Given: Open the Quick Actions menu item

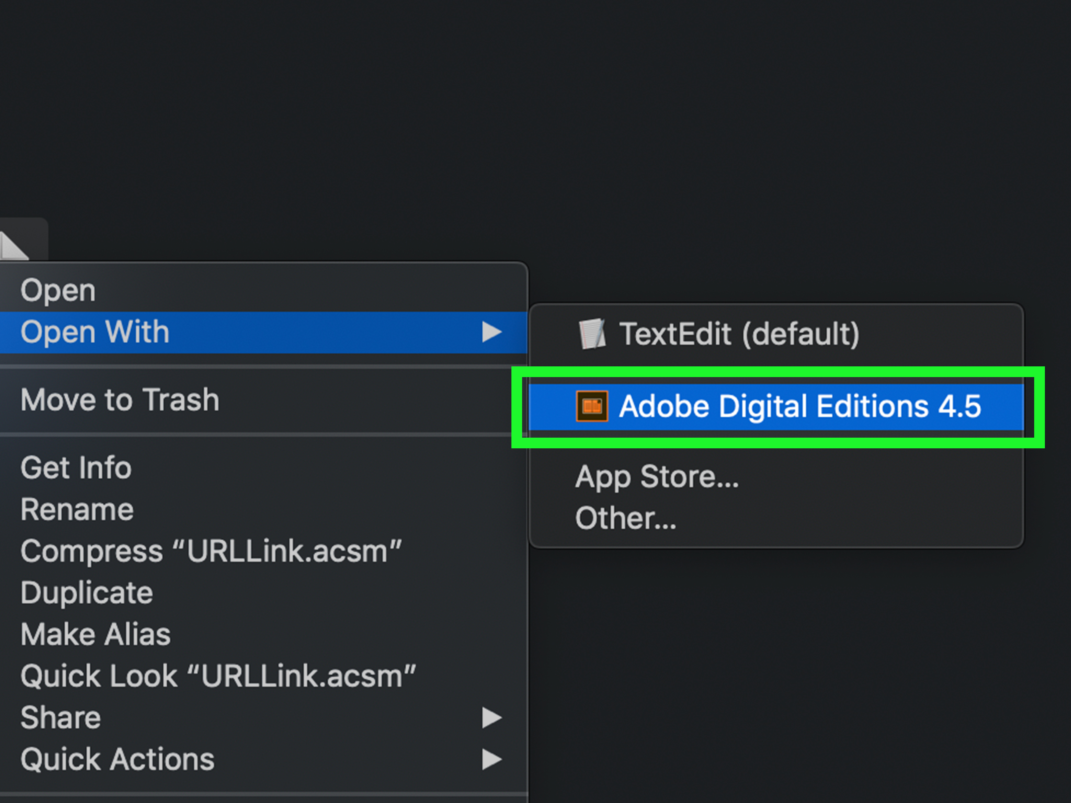Looking at the screenshot, I should coord(263,759).
